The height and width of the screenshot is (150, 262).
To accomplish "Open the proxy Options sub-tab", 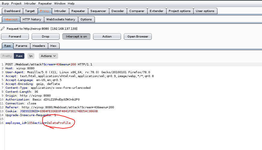I will 86,19.
